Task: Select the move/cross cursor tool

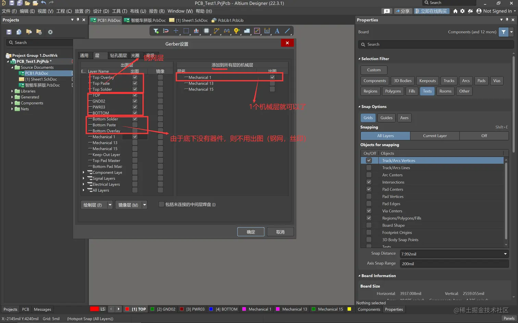Action: (x=176, y=31)
